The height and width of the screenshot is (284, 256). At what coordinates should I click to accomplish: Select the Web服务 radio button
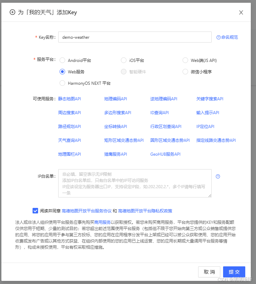pyautogui.click(x=62, y=72)
